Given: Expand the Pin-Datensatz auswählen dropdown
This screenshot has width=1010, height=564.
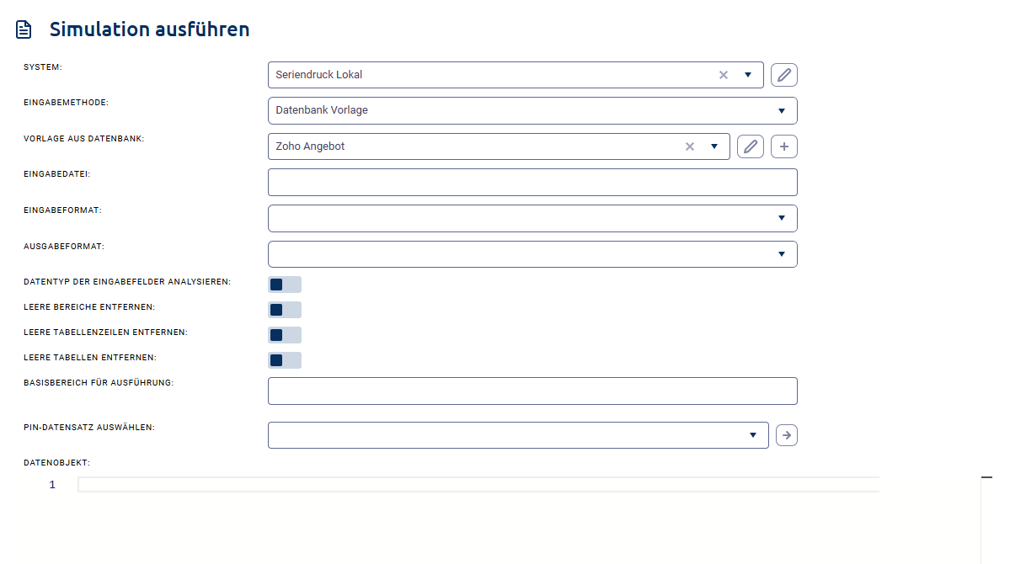Looking at the screenshot, I should tap(753, 435).
